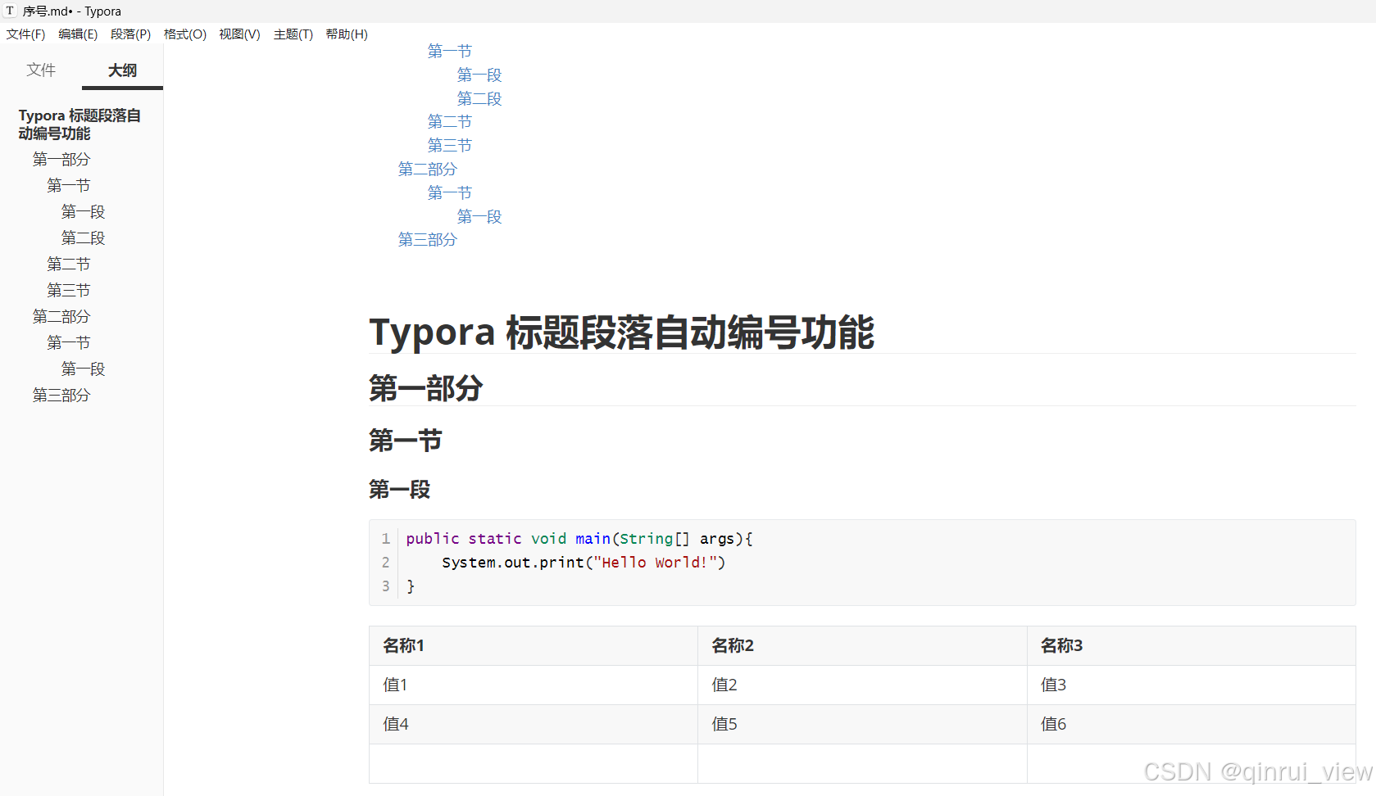Go to 第二段 in the outline
The image size is (1376, 796).
[84, 238]
